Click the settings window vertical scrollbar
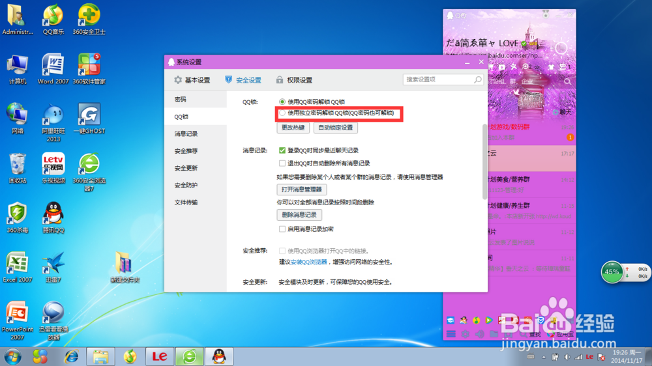 484,162
